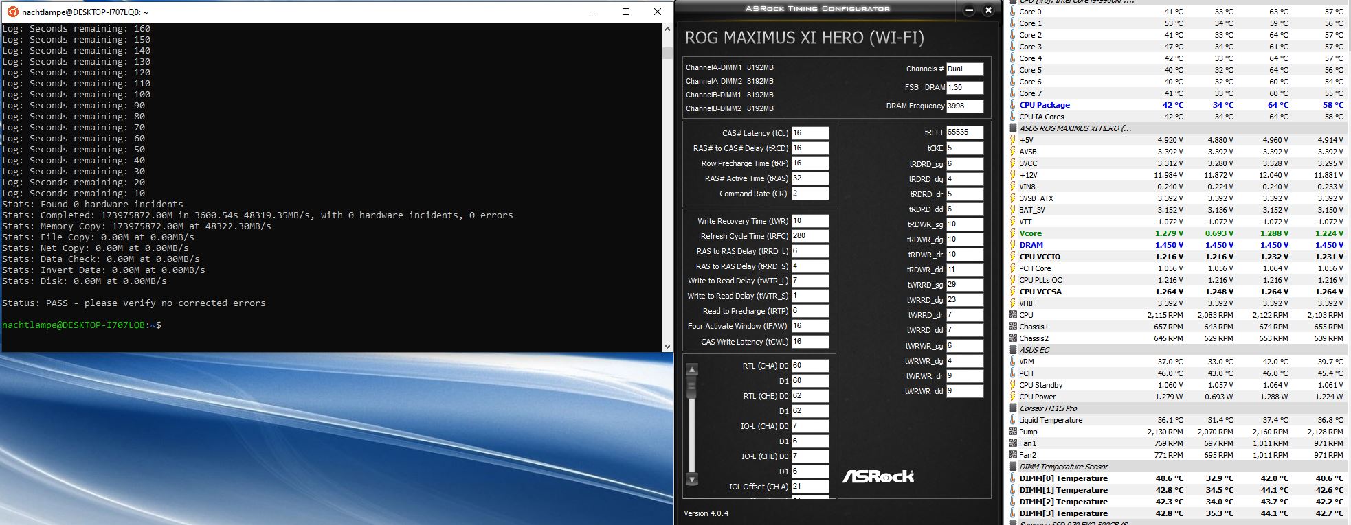1351x525 pixels.
Task: Click fan icon beside Chassis2 row
Action: (x=1012, y=338)
